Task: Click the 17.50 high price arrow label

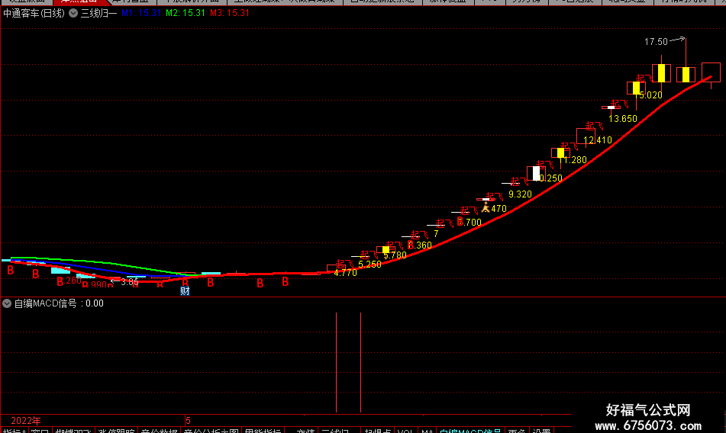Action: coord(664,42)
